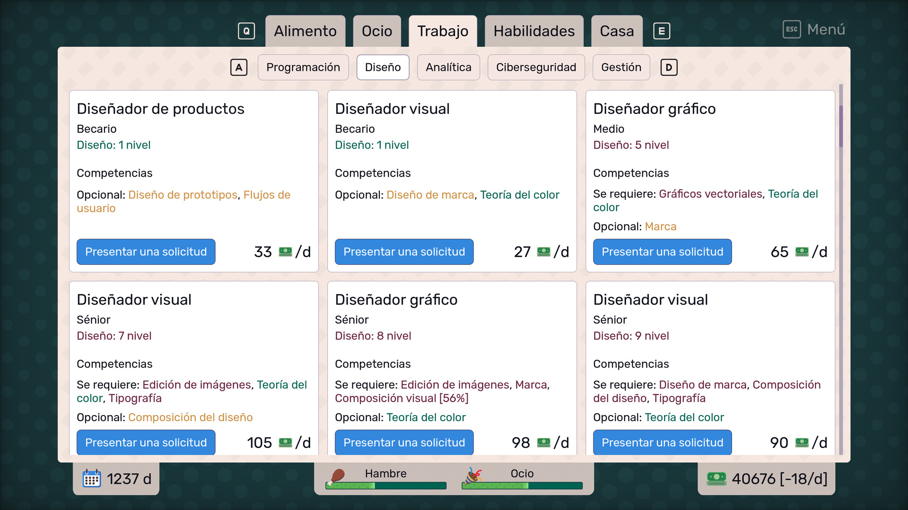Click the drumstick Hambre icon
The height and width of the screenshot is (510, 908).
coord(337,476)
